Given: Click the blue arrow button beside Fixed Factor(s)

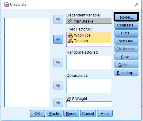Looking at the screenshot, I should point(58,39).
